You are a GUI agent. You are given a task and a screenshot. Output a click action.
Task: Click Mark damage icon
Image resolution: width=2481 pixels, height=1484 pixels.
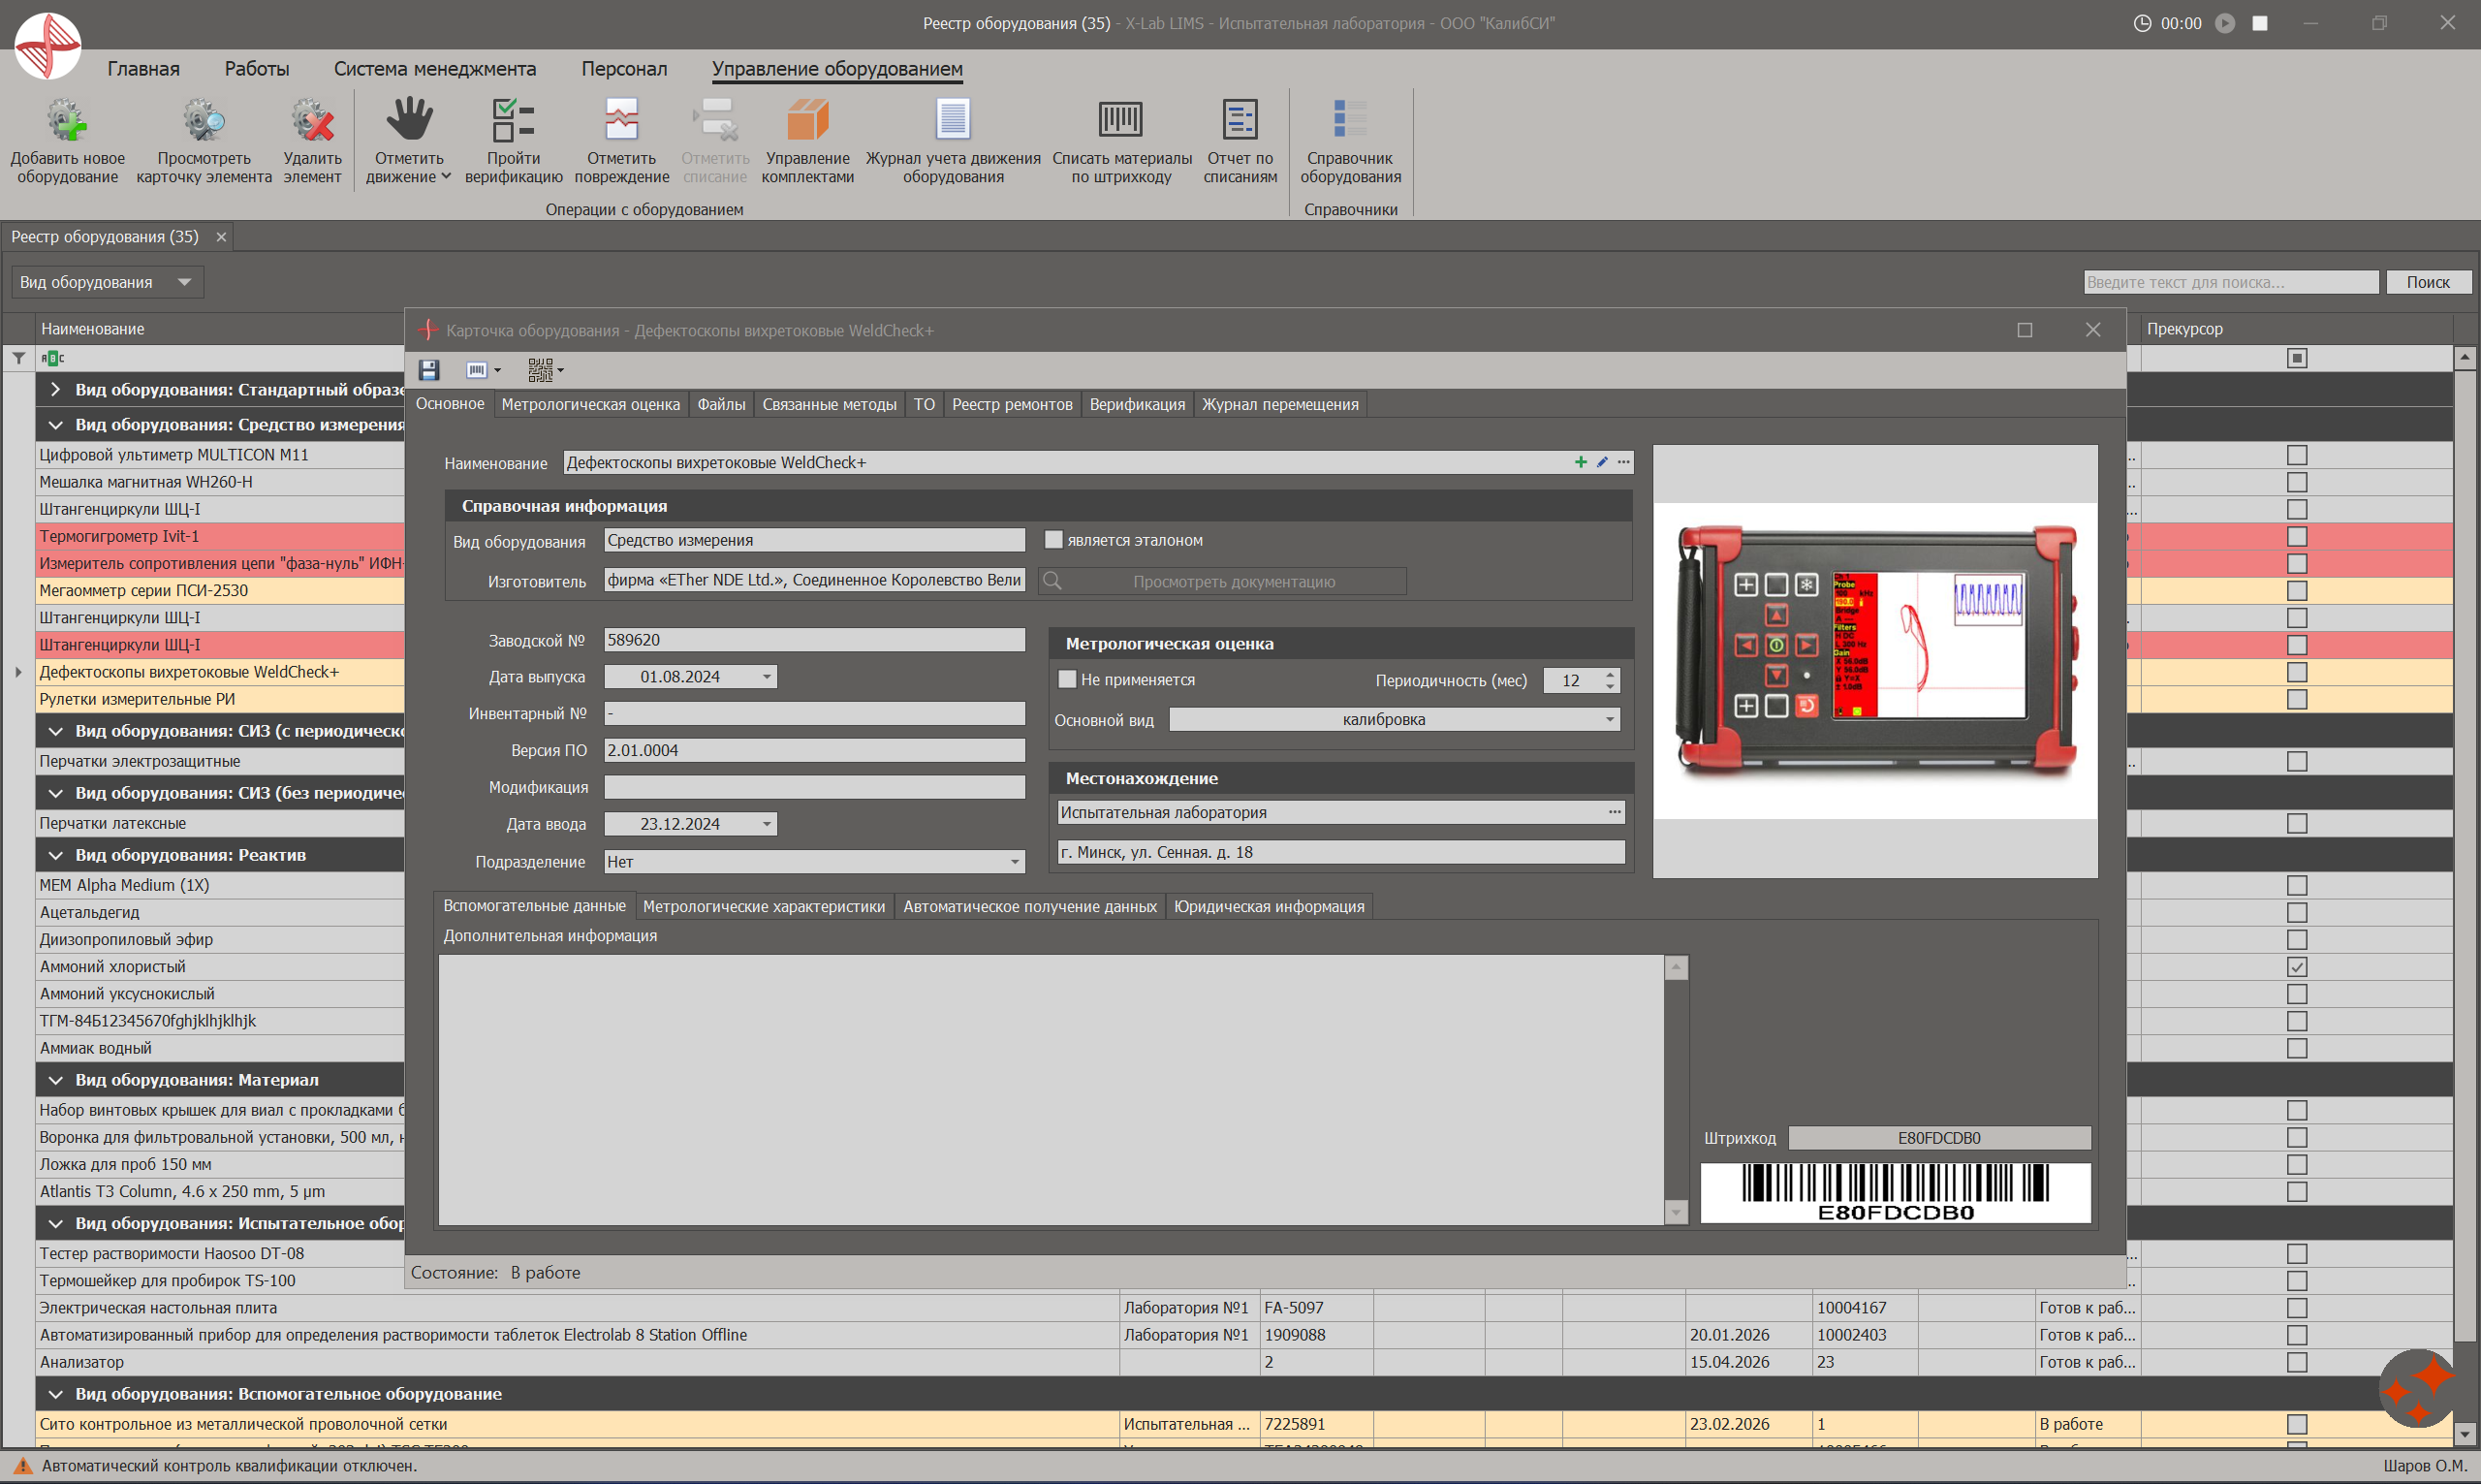(621, 121)
